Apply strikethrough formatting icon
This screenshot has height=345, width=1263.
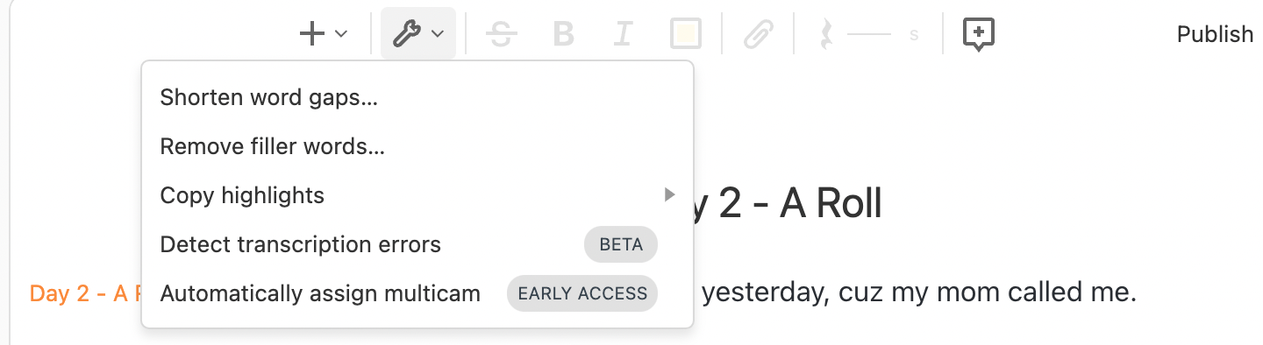tap(501, 34)
